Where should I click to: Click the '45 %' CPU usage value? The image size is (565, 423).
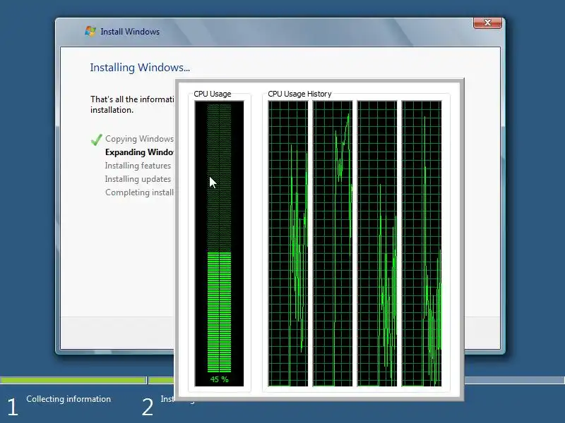[219, 379]
